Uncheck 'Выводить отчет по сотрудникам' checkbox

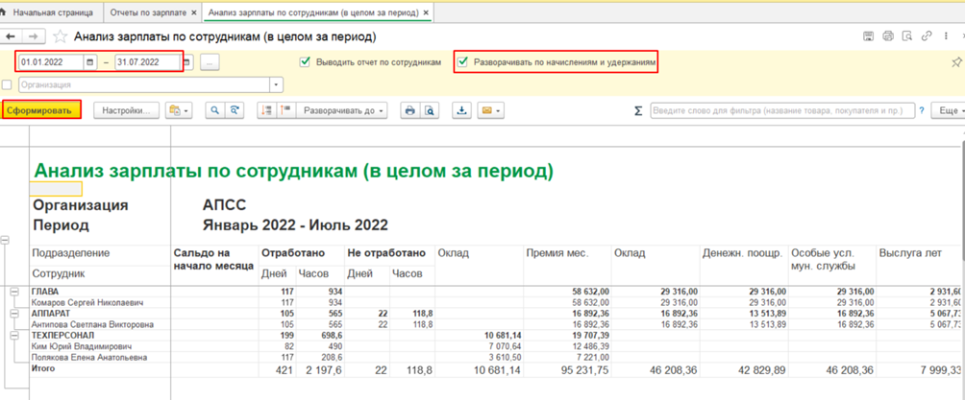click(306, 62)
